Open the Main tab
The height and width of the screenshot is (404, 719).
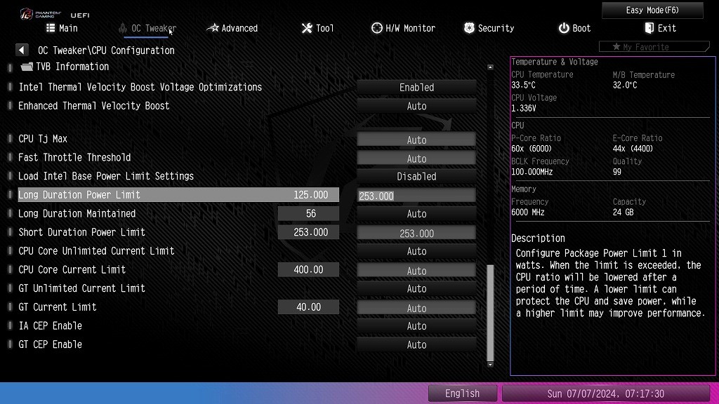62,28
